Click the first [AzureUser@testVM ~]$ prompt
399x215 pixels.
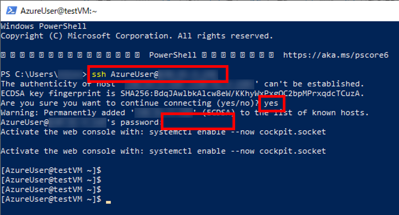click(x=51, y=170)
